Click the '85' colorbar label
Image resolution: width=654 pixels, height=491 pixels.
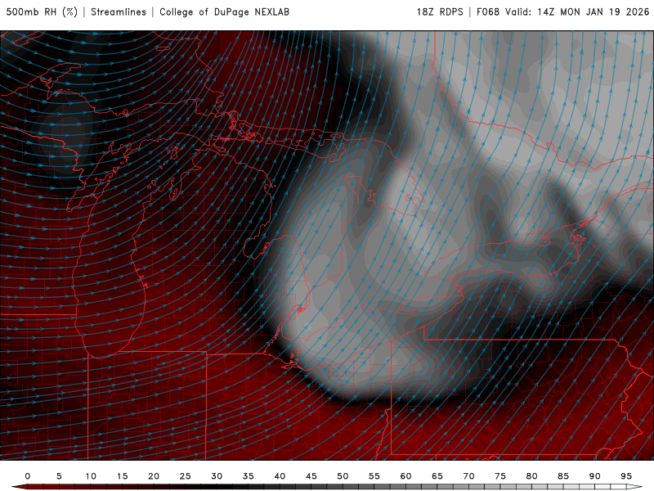point(563,476)
